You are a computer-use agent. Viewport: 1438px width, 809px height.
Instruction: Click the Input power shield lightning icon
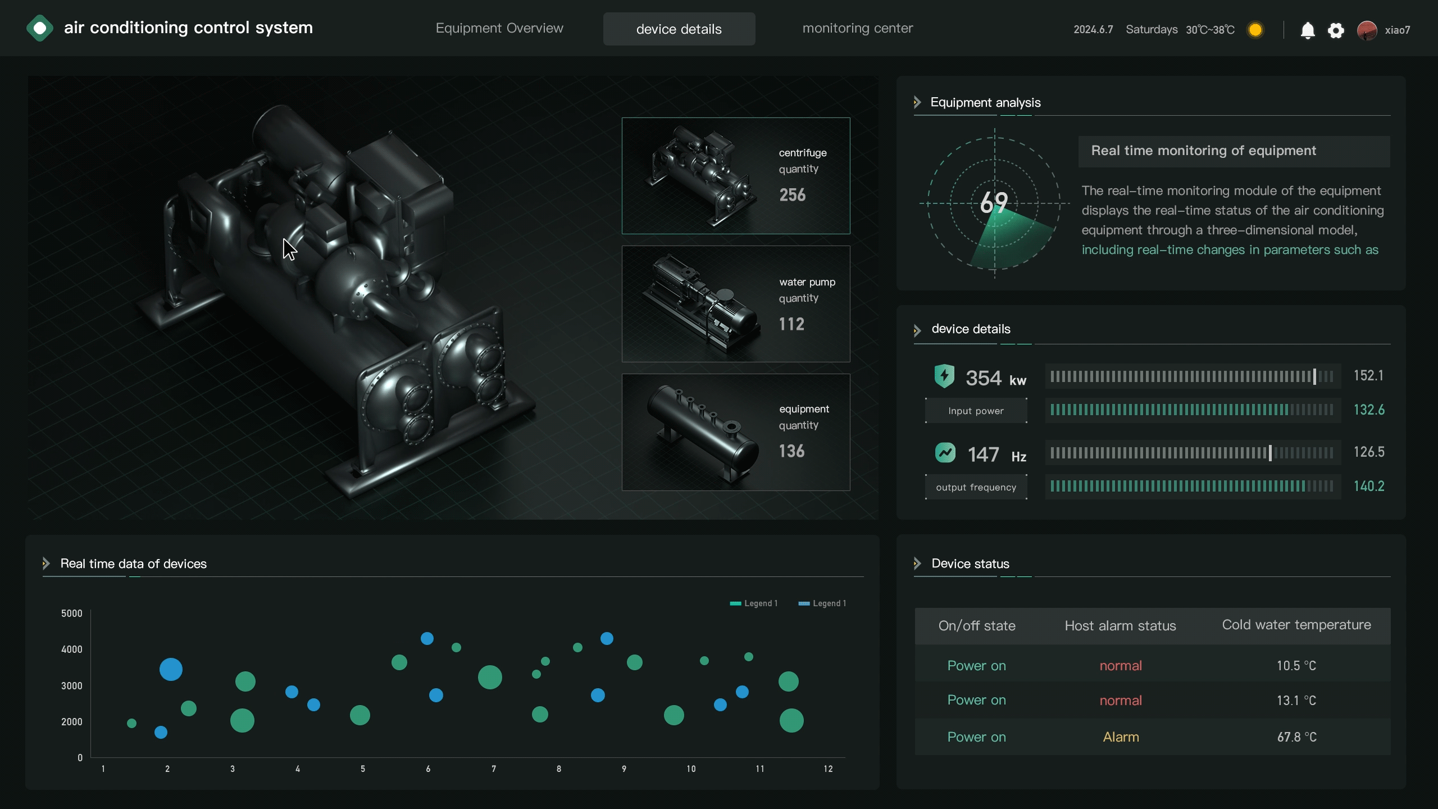tap(944, 376)
